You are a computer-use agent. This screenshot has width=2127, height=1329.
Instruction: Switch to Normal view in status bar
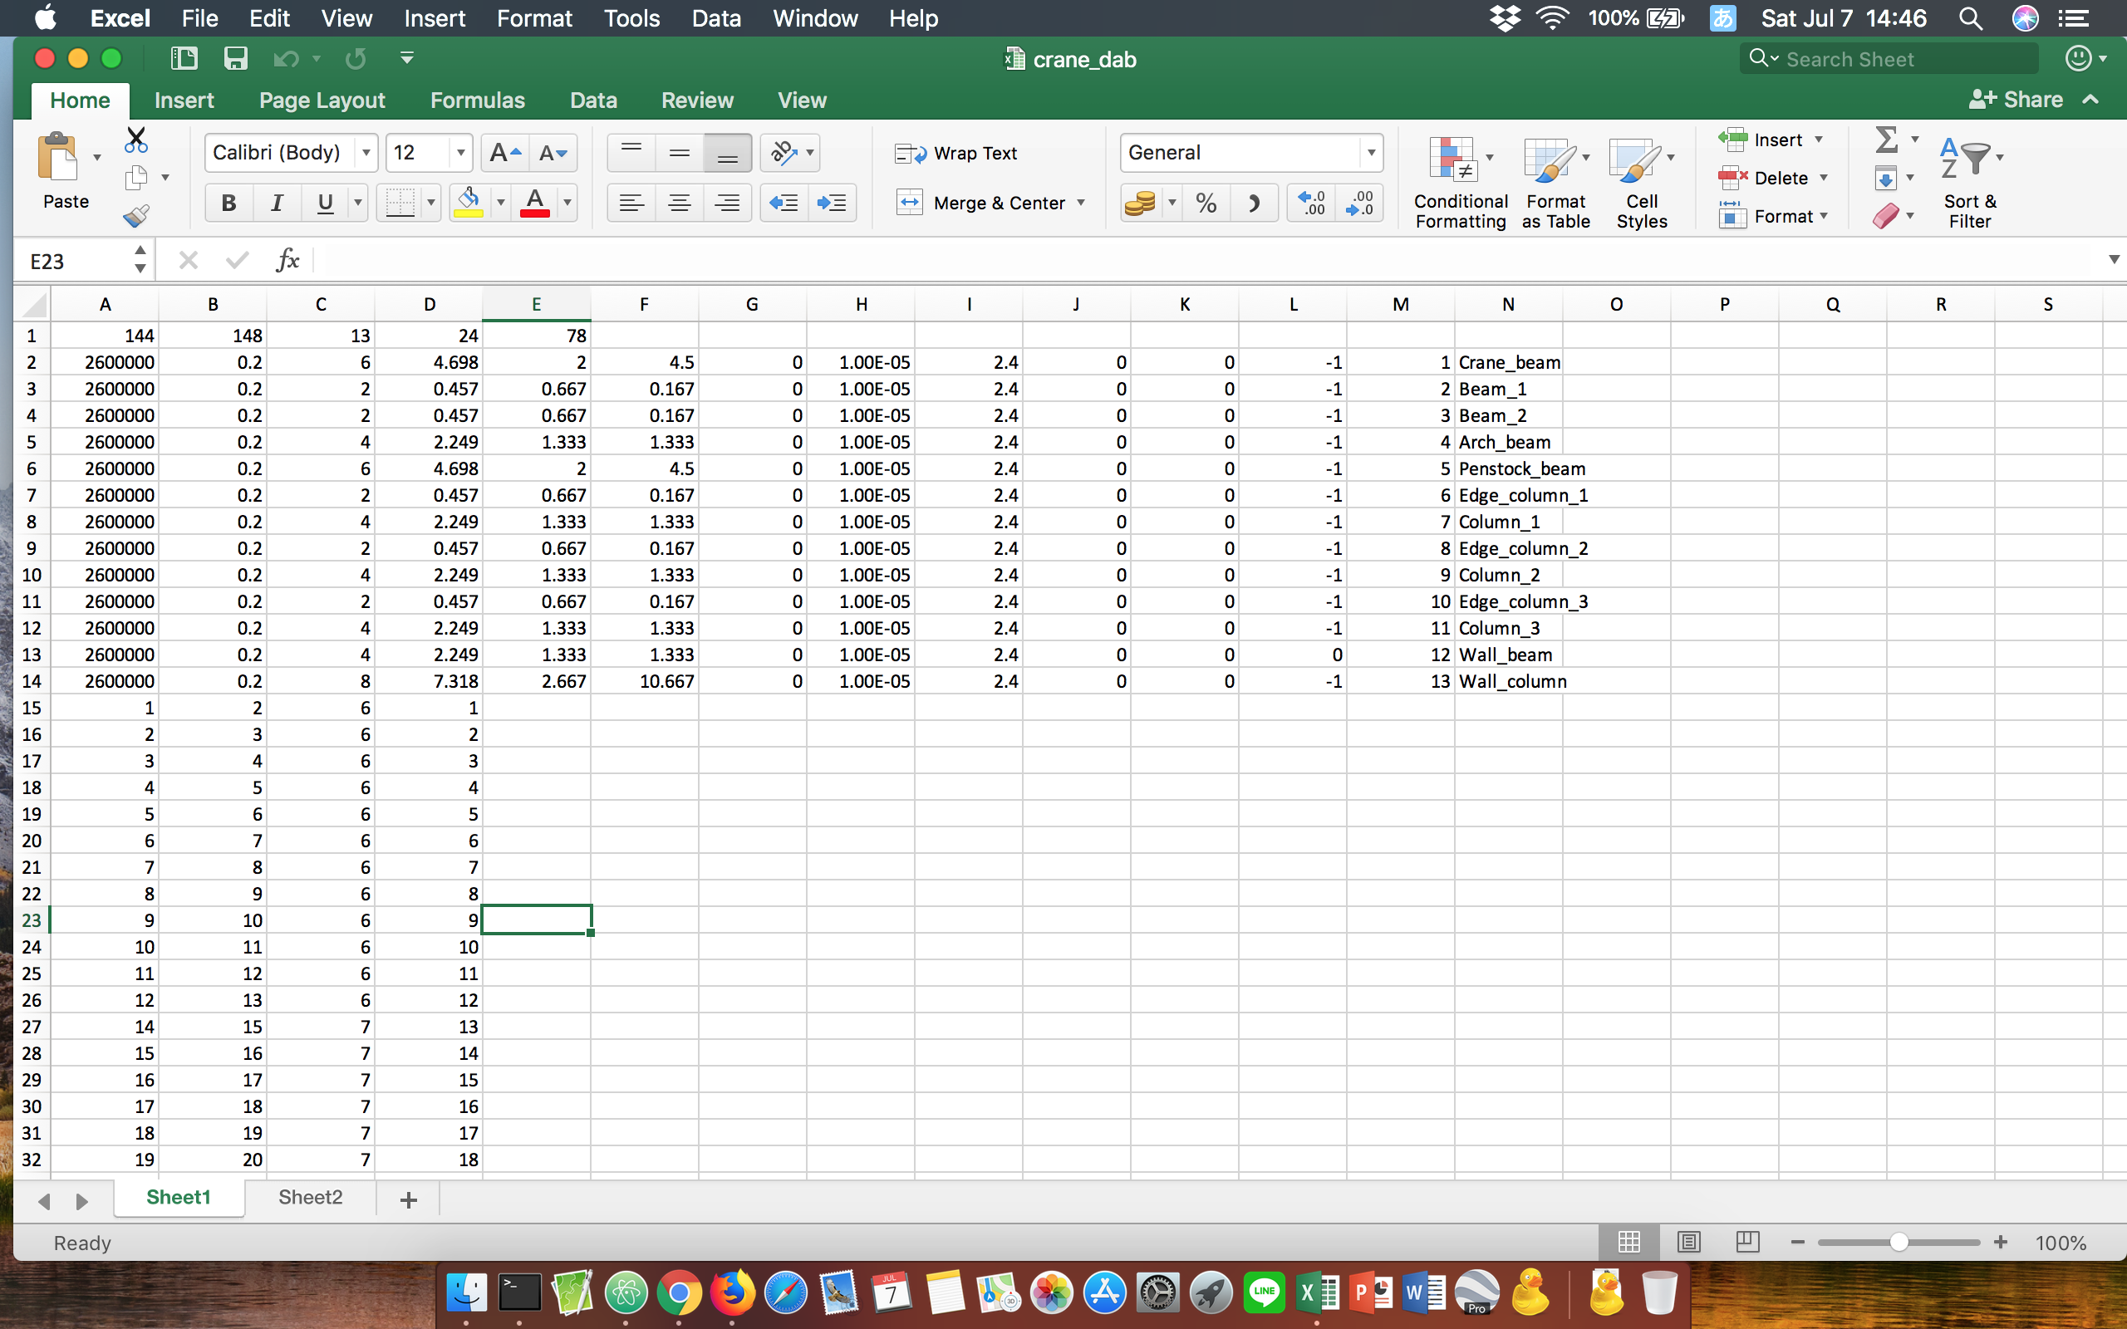click(x=1628, y=1242)
